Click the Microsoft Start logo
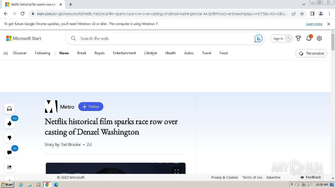This screenshot has height=188, width=335. pyautogui.click(x=24, y=38)
